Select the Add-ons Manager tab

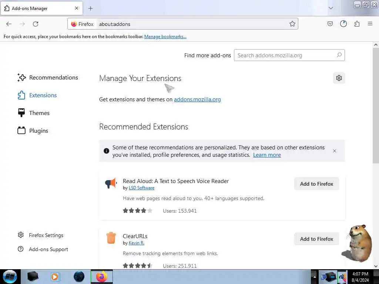tap(41, 8)
